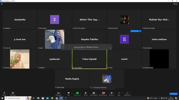The height and width of the screenshot is (100, 179).
Task: Click muted mic icon beside chatabella's name
Action: point(4,28)
